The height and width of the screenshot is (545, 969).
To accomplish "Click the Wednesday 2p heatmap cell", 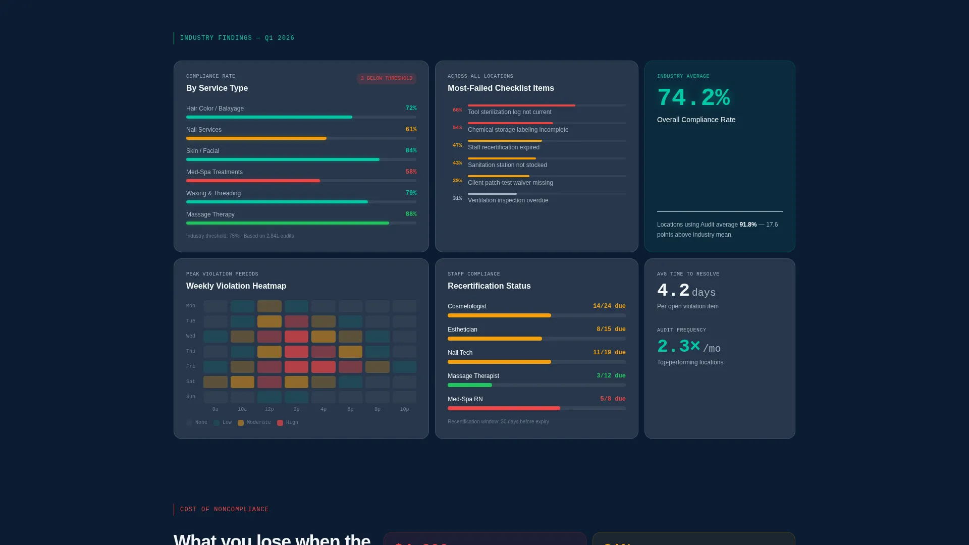I will tap(296, 337).
